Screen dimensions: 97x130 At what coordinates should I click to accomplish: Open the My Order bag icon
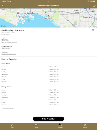[x=61, y=125]
